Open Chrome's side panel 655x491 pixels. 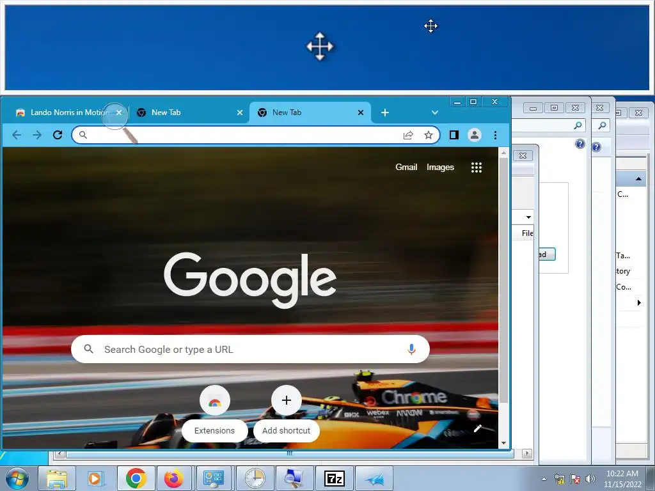click(454, 135)
